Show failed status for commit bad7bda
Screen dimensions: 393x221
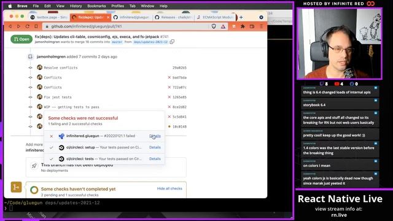169,77
